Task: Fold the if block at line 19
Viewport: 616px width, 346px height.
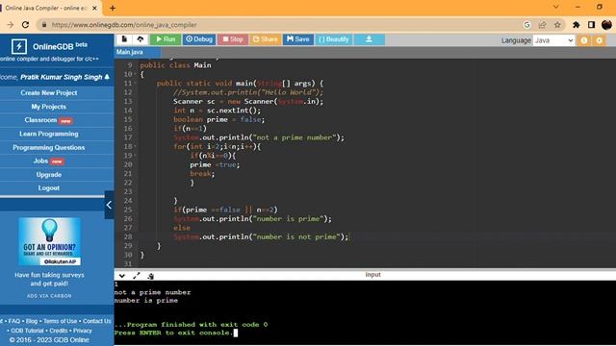Action: (135, 156)
